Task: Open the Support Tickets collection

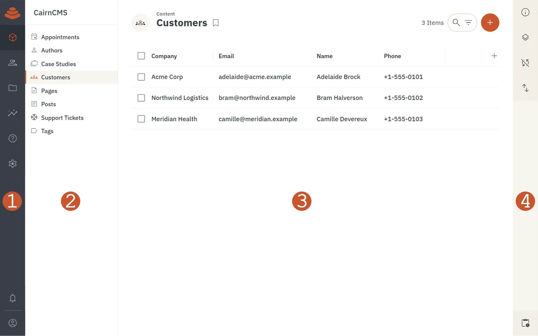Action: pos(71,118)
